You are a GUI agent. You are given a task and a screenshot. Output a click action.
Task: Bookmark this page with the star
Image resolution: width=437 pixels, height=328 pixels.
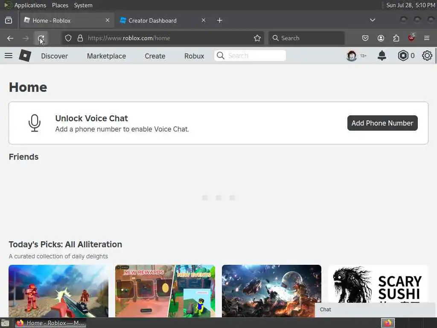click(x=257, y=38)
